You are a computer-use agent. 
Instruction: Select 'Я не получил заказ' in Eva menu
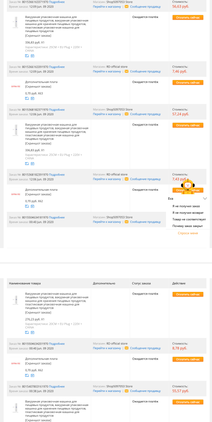point(186,206)
